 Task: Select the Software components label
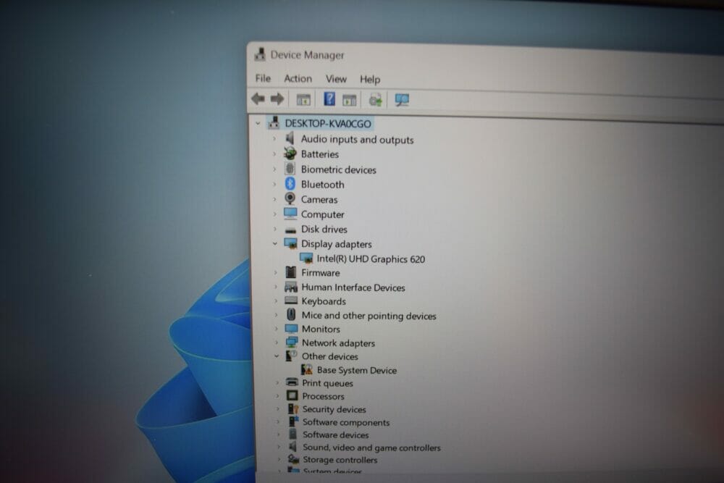pos(346,422)
